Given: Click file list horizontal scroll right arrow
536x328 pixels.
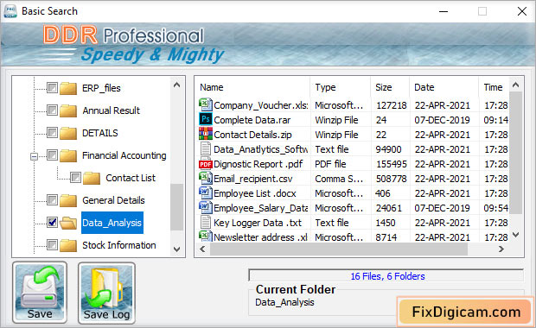Looking at the screenshot, I should tap(501, 249).
